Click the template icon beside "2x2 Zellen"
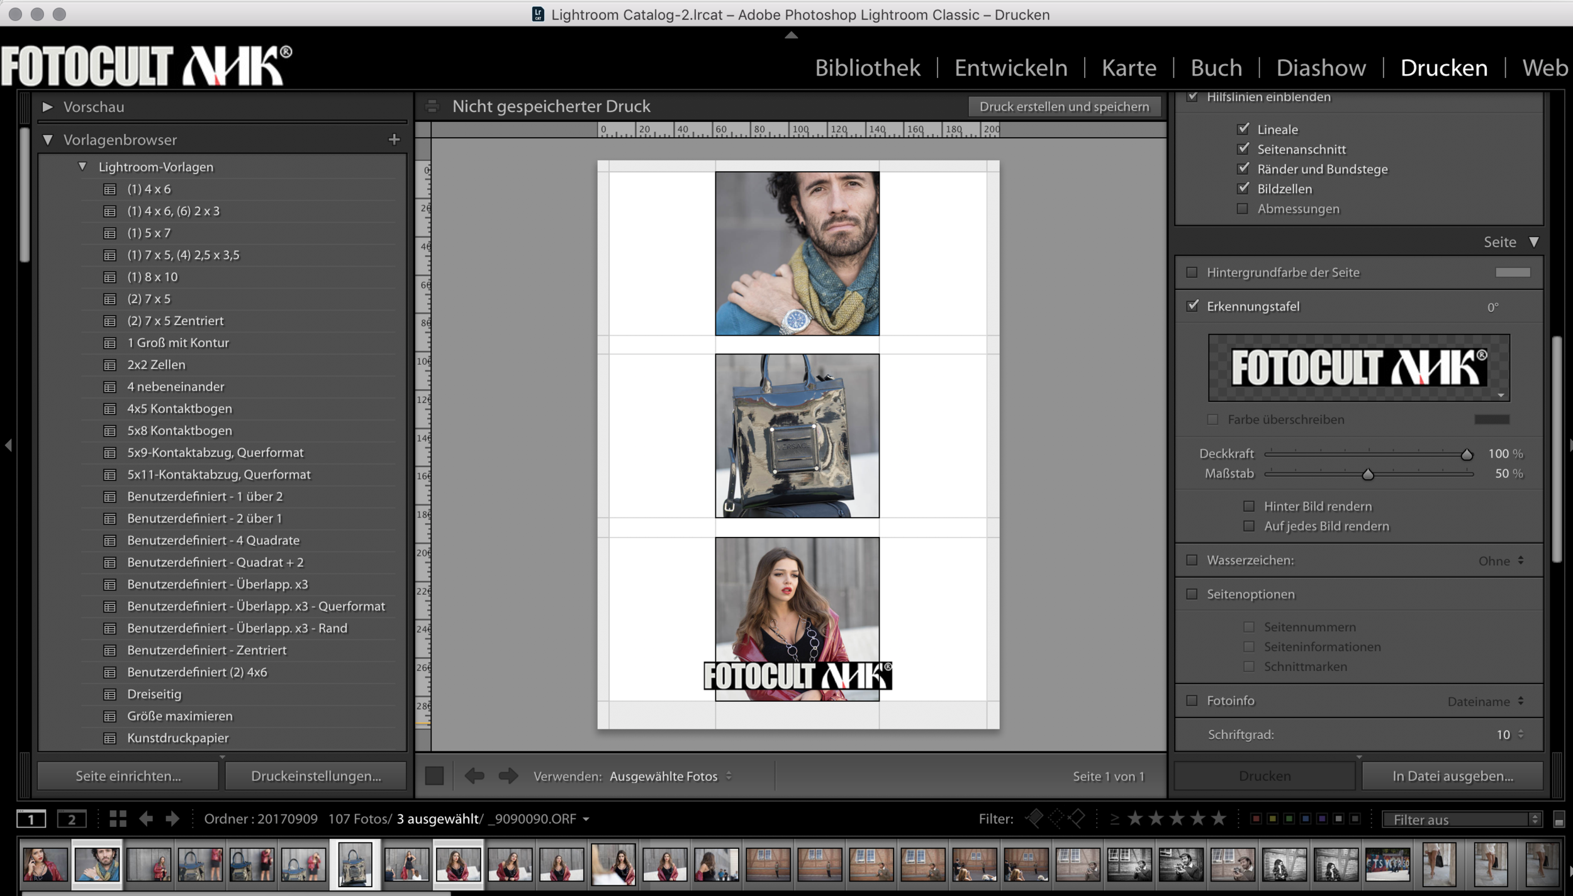Screen dimensions: 1573x896 [110, 365]
